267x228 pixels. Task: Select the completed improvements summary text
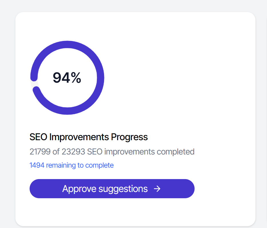pyautogui.click(x=112, y=152)
